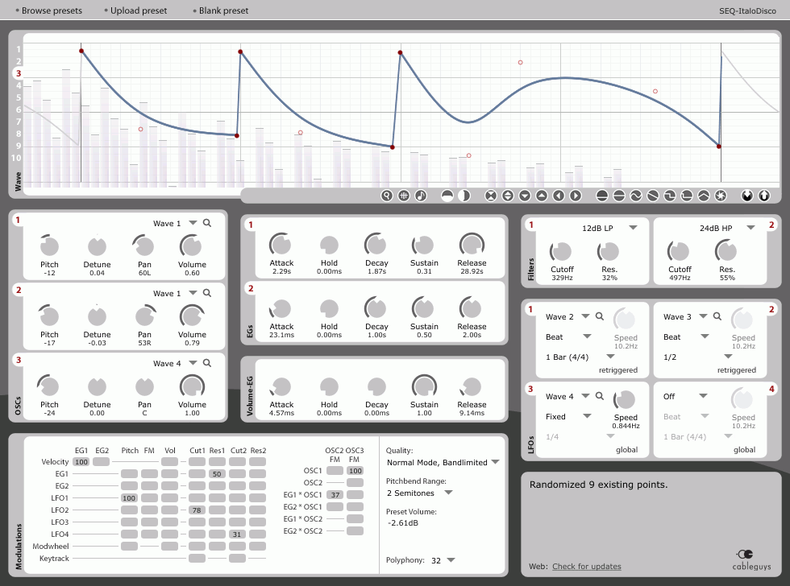The image size is (790, 586).
Task: Open the 12dB LP filter type dropdown
Action: (634, 228)
